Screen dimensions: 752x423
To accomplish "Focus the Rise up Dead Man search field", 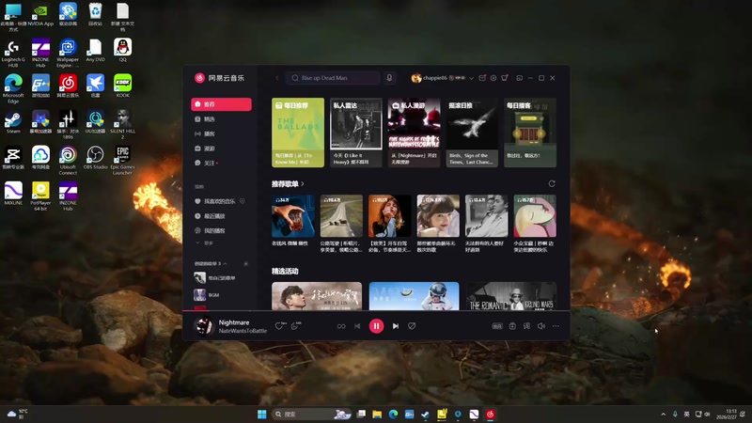I will click(x=333, y=78).
